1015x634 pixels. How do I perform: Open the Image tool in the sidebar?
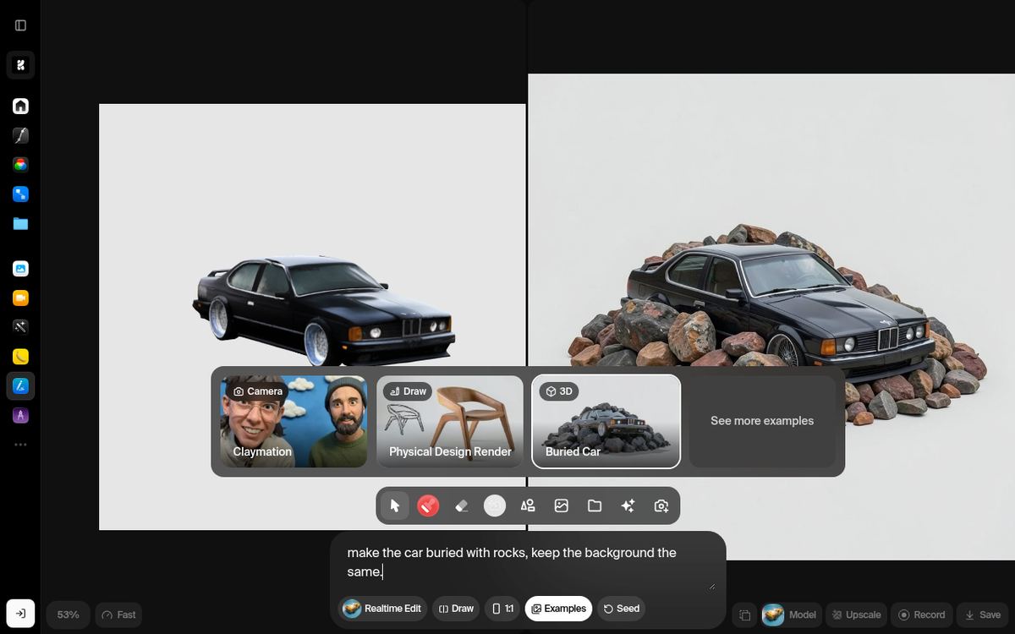click(20, 268)
